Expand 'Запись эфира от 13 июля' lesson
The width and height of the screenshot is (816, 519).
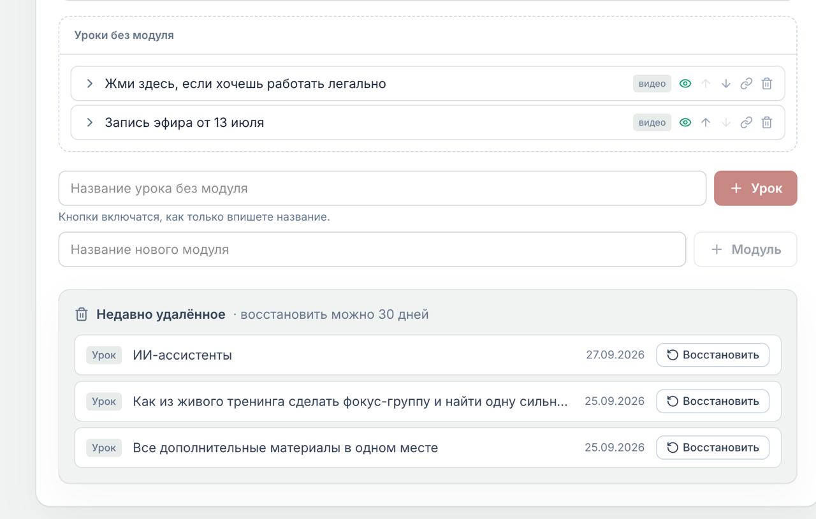90,122
